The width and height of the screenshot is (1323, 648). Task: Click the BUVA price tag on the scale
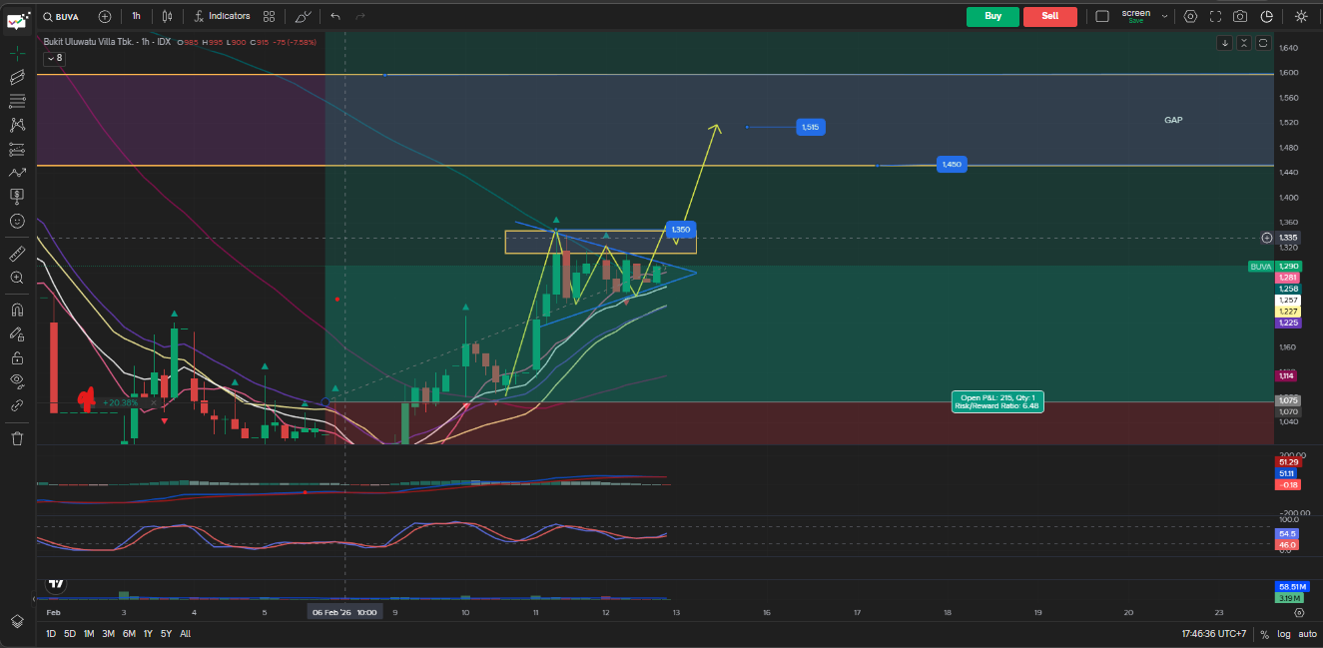click(1260, 267)
